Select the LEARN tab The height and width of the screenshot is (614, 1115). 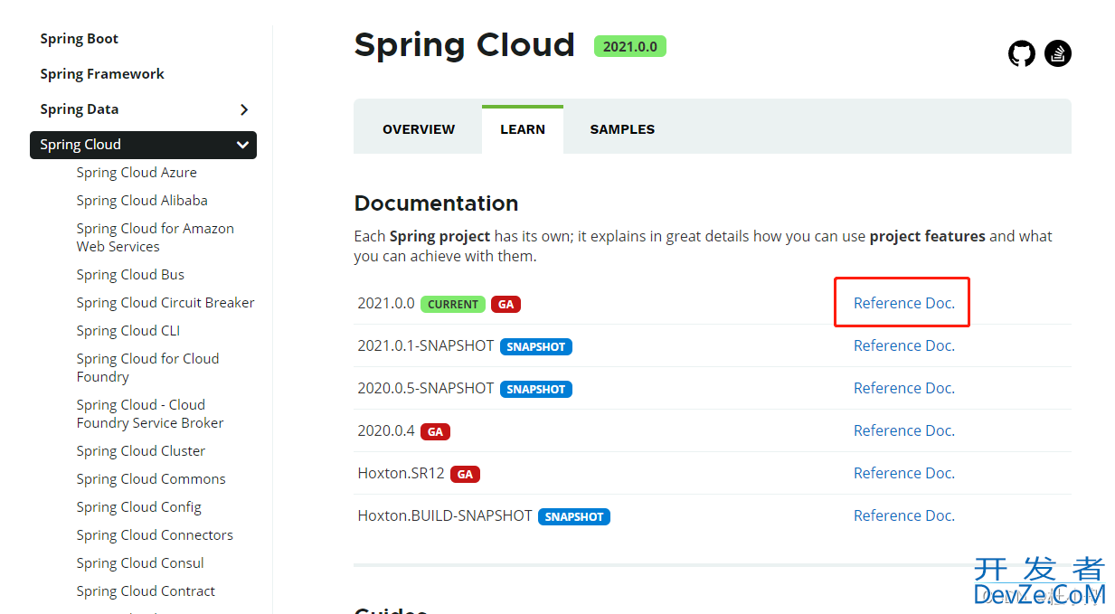click(523, 129)
